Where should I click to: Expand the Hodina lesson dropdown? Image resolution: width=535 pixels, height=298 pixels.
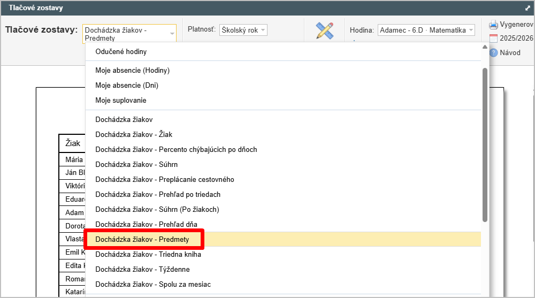tap(426, 30)
